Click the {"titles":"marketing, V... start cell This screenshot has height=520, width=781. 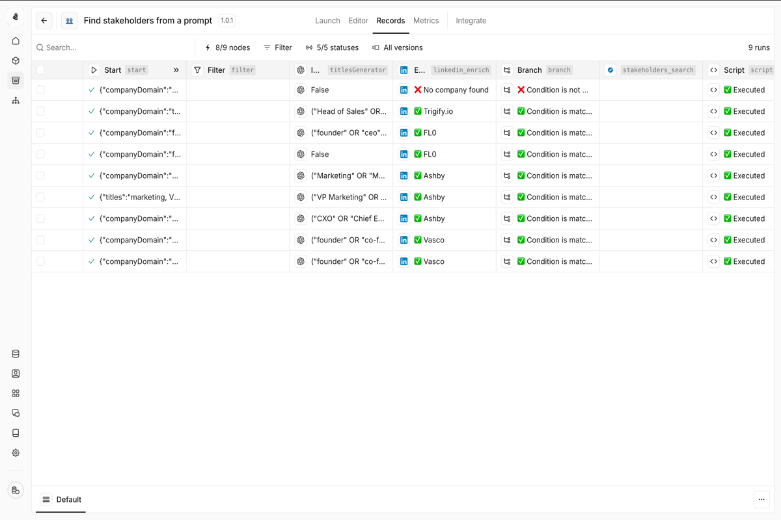135,197
